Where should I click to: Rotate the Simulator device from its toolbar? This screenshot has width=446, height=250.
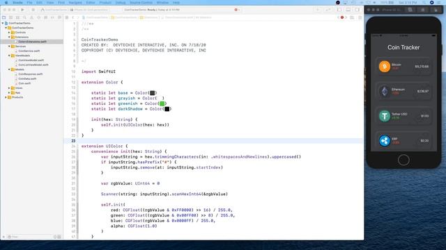coord(436,10)
